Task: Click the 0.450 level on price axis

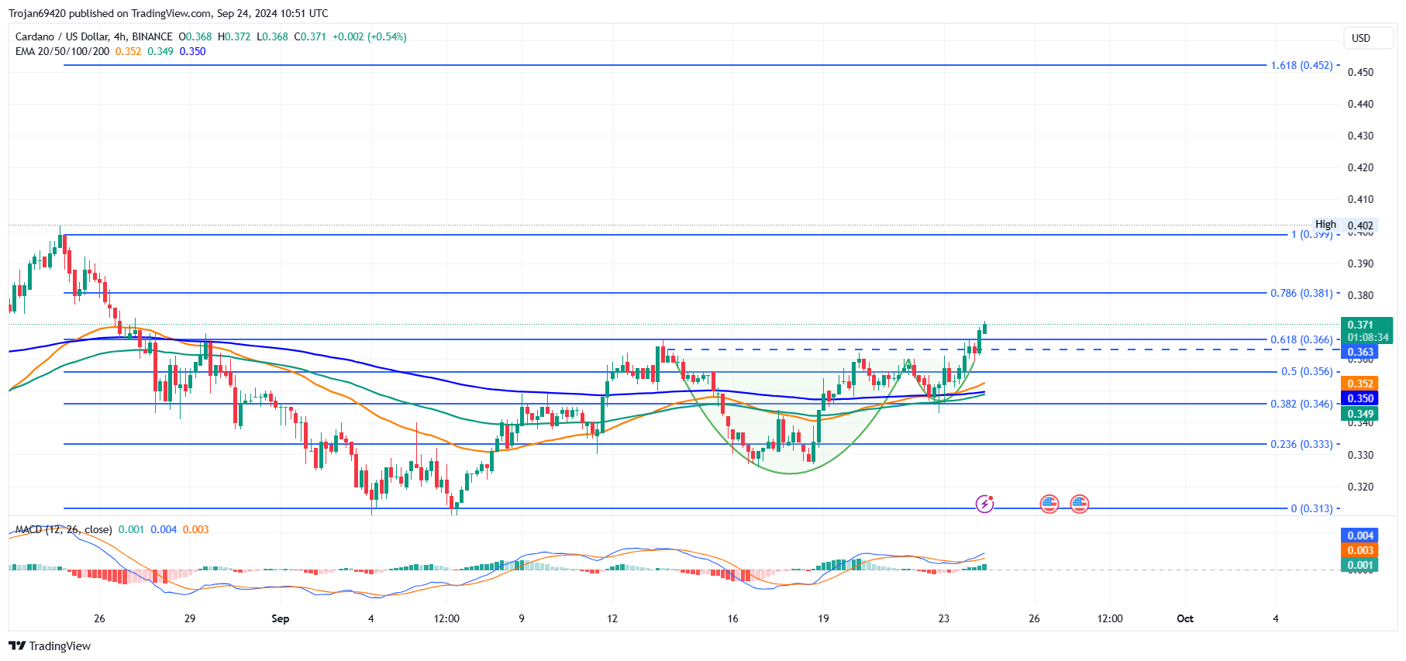Action: pos(1360,72)
